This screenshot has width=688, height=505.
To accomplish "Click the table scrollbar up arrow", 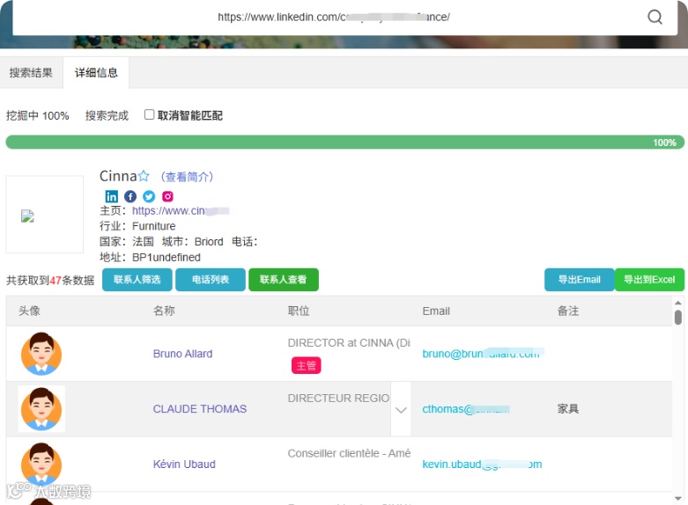I will tap(678, 303).
